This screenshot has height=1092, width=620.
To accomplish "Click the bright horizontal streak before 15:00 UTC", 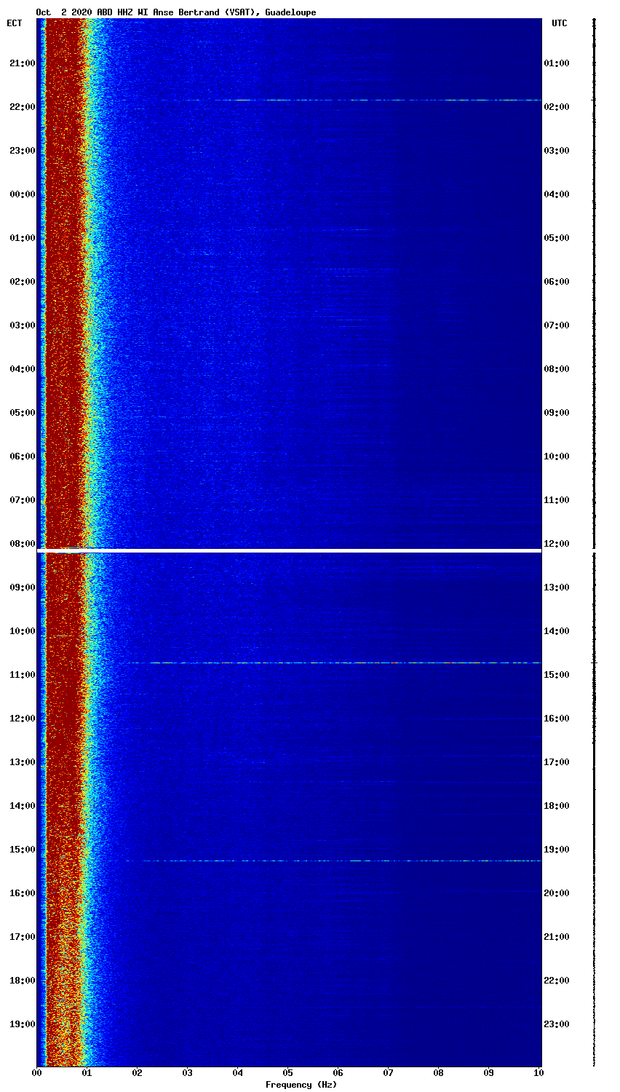I will pyautogui.click(x=335, y=662).
